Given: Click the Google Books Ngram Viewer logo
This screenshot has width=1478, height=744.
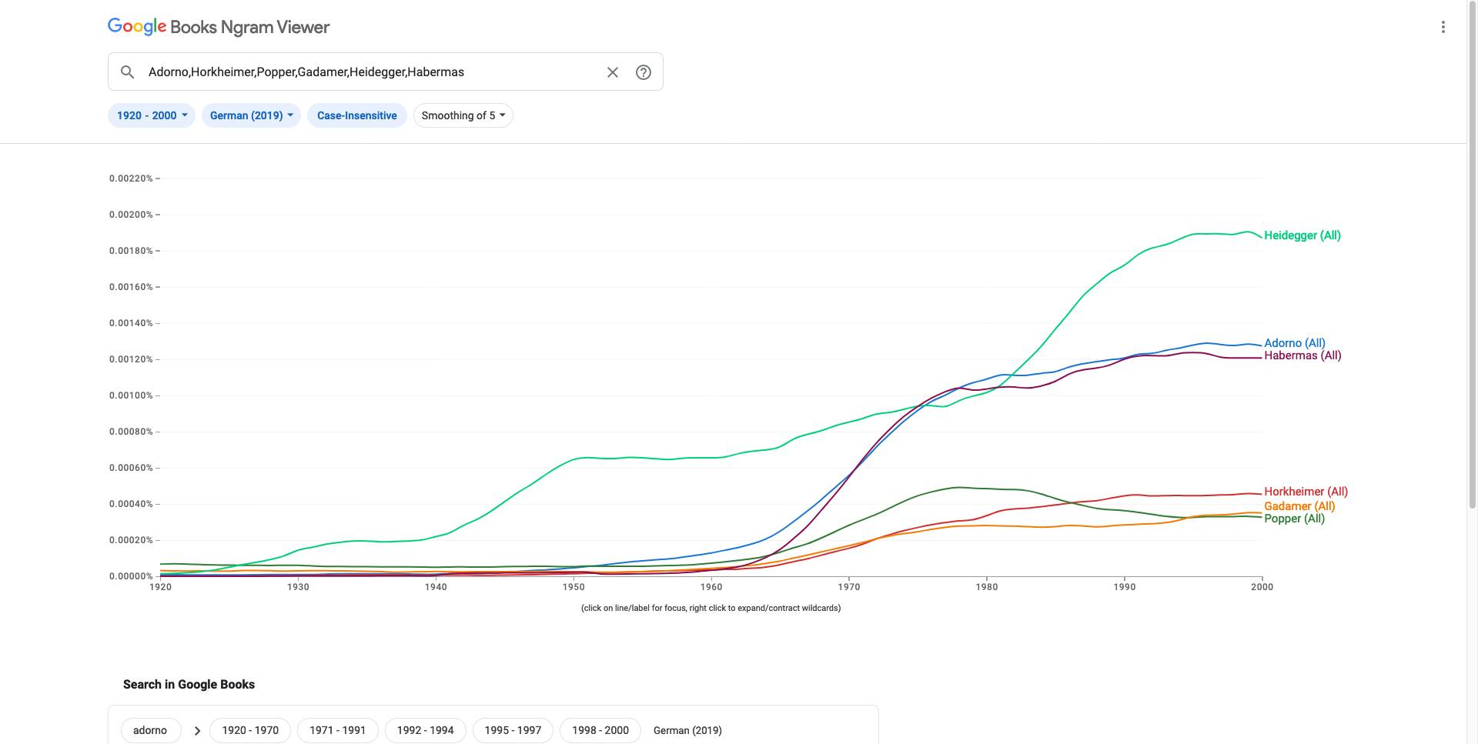Looking at the screenshot, I should pyautogui.click(x=219, y=27).
